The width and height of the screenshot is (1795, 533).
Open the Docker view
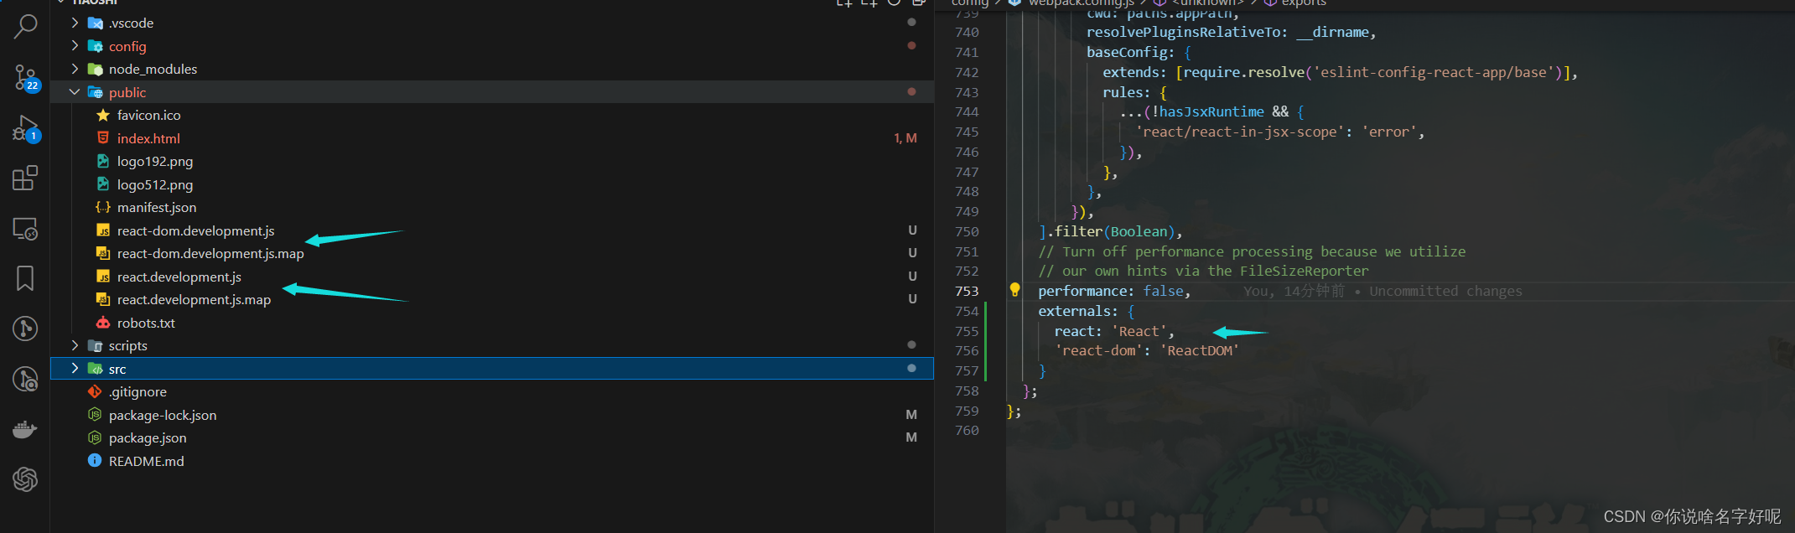pos(25,429)
